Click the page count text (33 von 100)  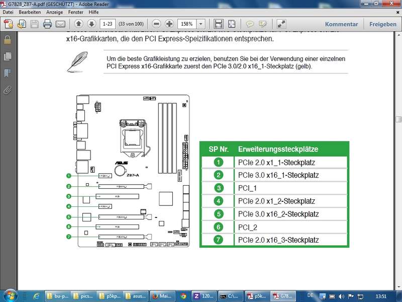click(131, 24)
